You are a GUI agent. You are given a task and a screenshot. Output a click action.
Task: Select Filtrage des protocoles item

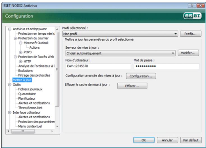(x=34, y=75)
